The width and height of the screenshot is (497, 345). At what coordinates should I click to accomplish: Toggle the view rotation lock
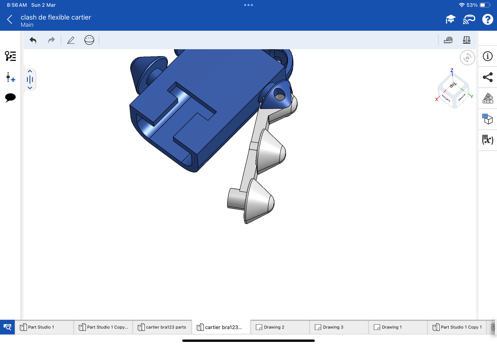tap(467, 58)
